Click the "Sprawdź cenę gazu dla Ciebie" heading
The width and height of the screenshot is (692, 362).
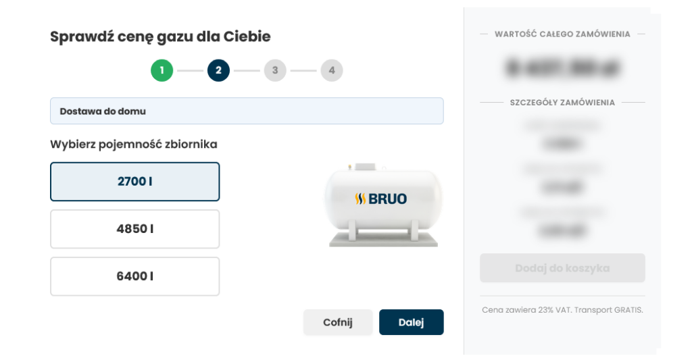(x=160, y=36)
